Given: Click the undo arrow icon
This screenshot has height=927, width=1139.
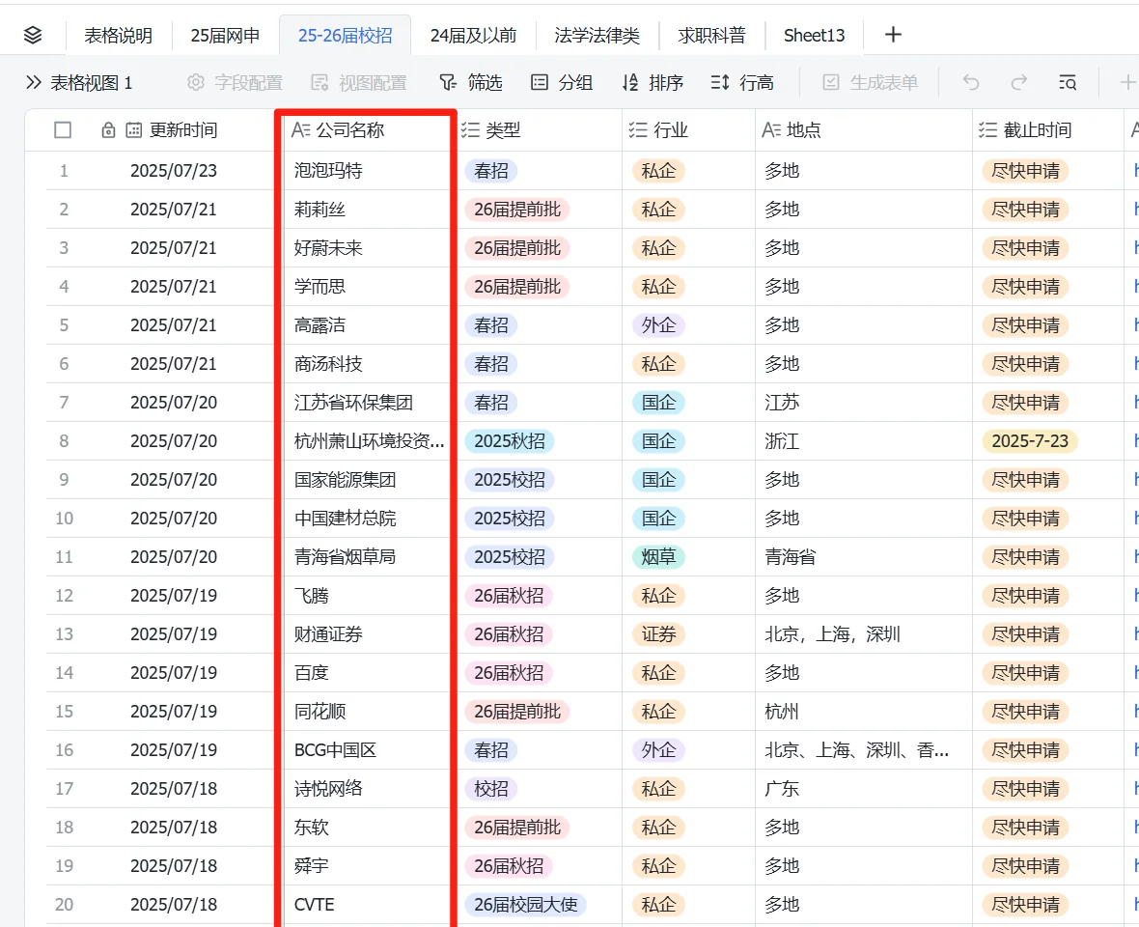Looking at the screenshot, I should coord(971,83).
